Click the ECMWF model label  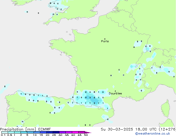[x=44, y=129]
